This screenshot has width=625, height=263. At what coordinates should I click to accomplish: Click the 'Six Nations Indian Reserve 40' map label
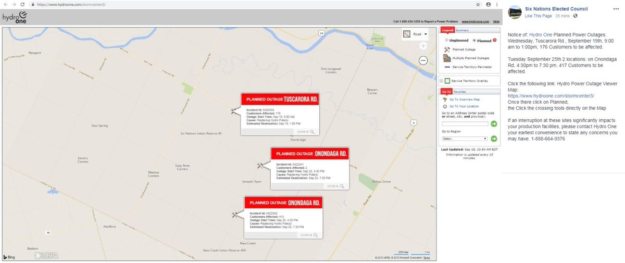(x=201, y=134)
